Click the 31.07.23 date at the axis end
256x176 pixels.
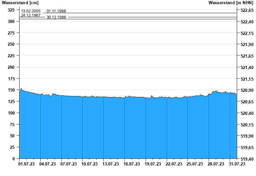(x=237, y=164)
